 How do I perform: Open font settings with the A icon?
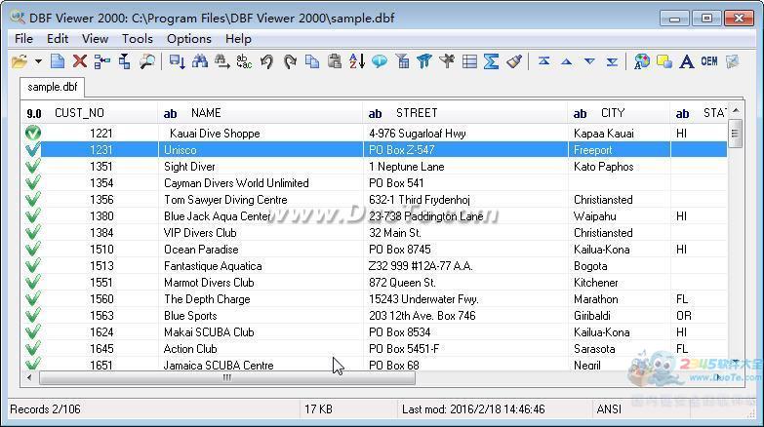click(x=687, y=61)
